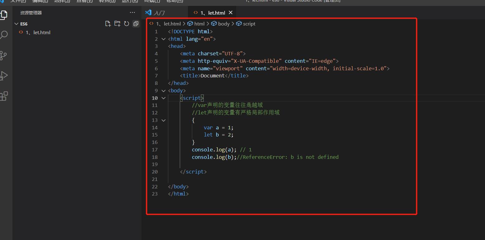Refresh the Explorer file list
The image size is (485, 240).
click(126, 24)
